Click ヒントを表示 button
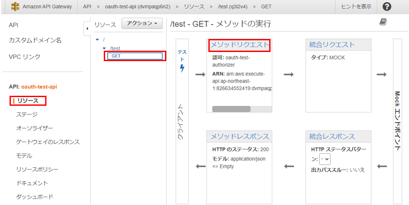The image size is (409, 205). [x=356, y=7]
